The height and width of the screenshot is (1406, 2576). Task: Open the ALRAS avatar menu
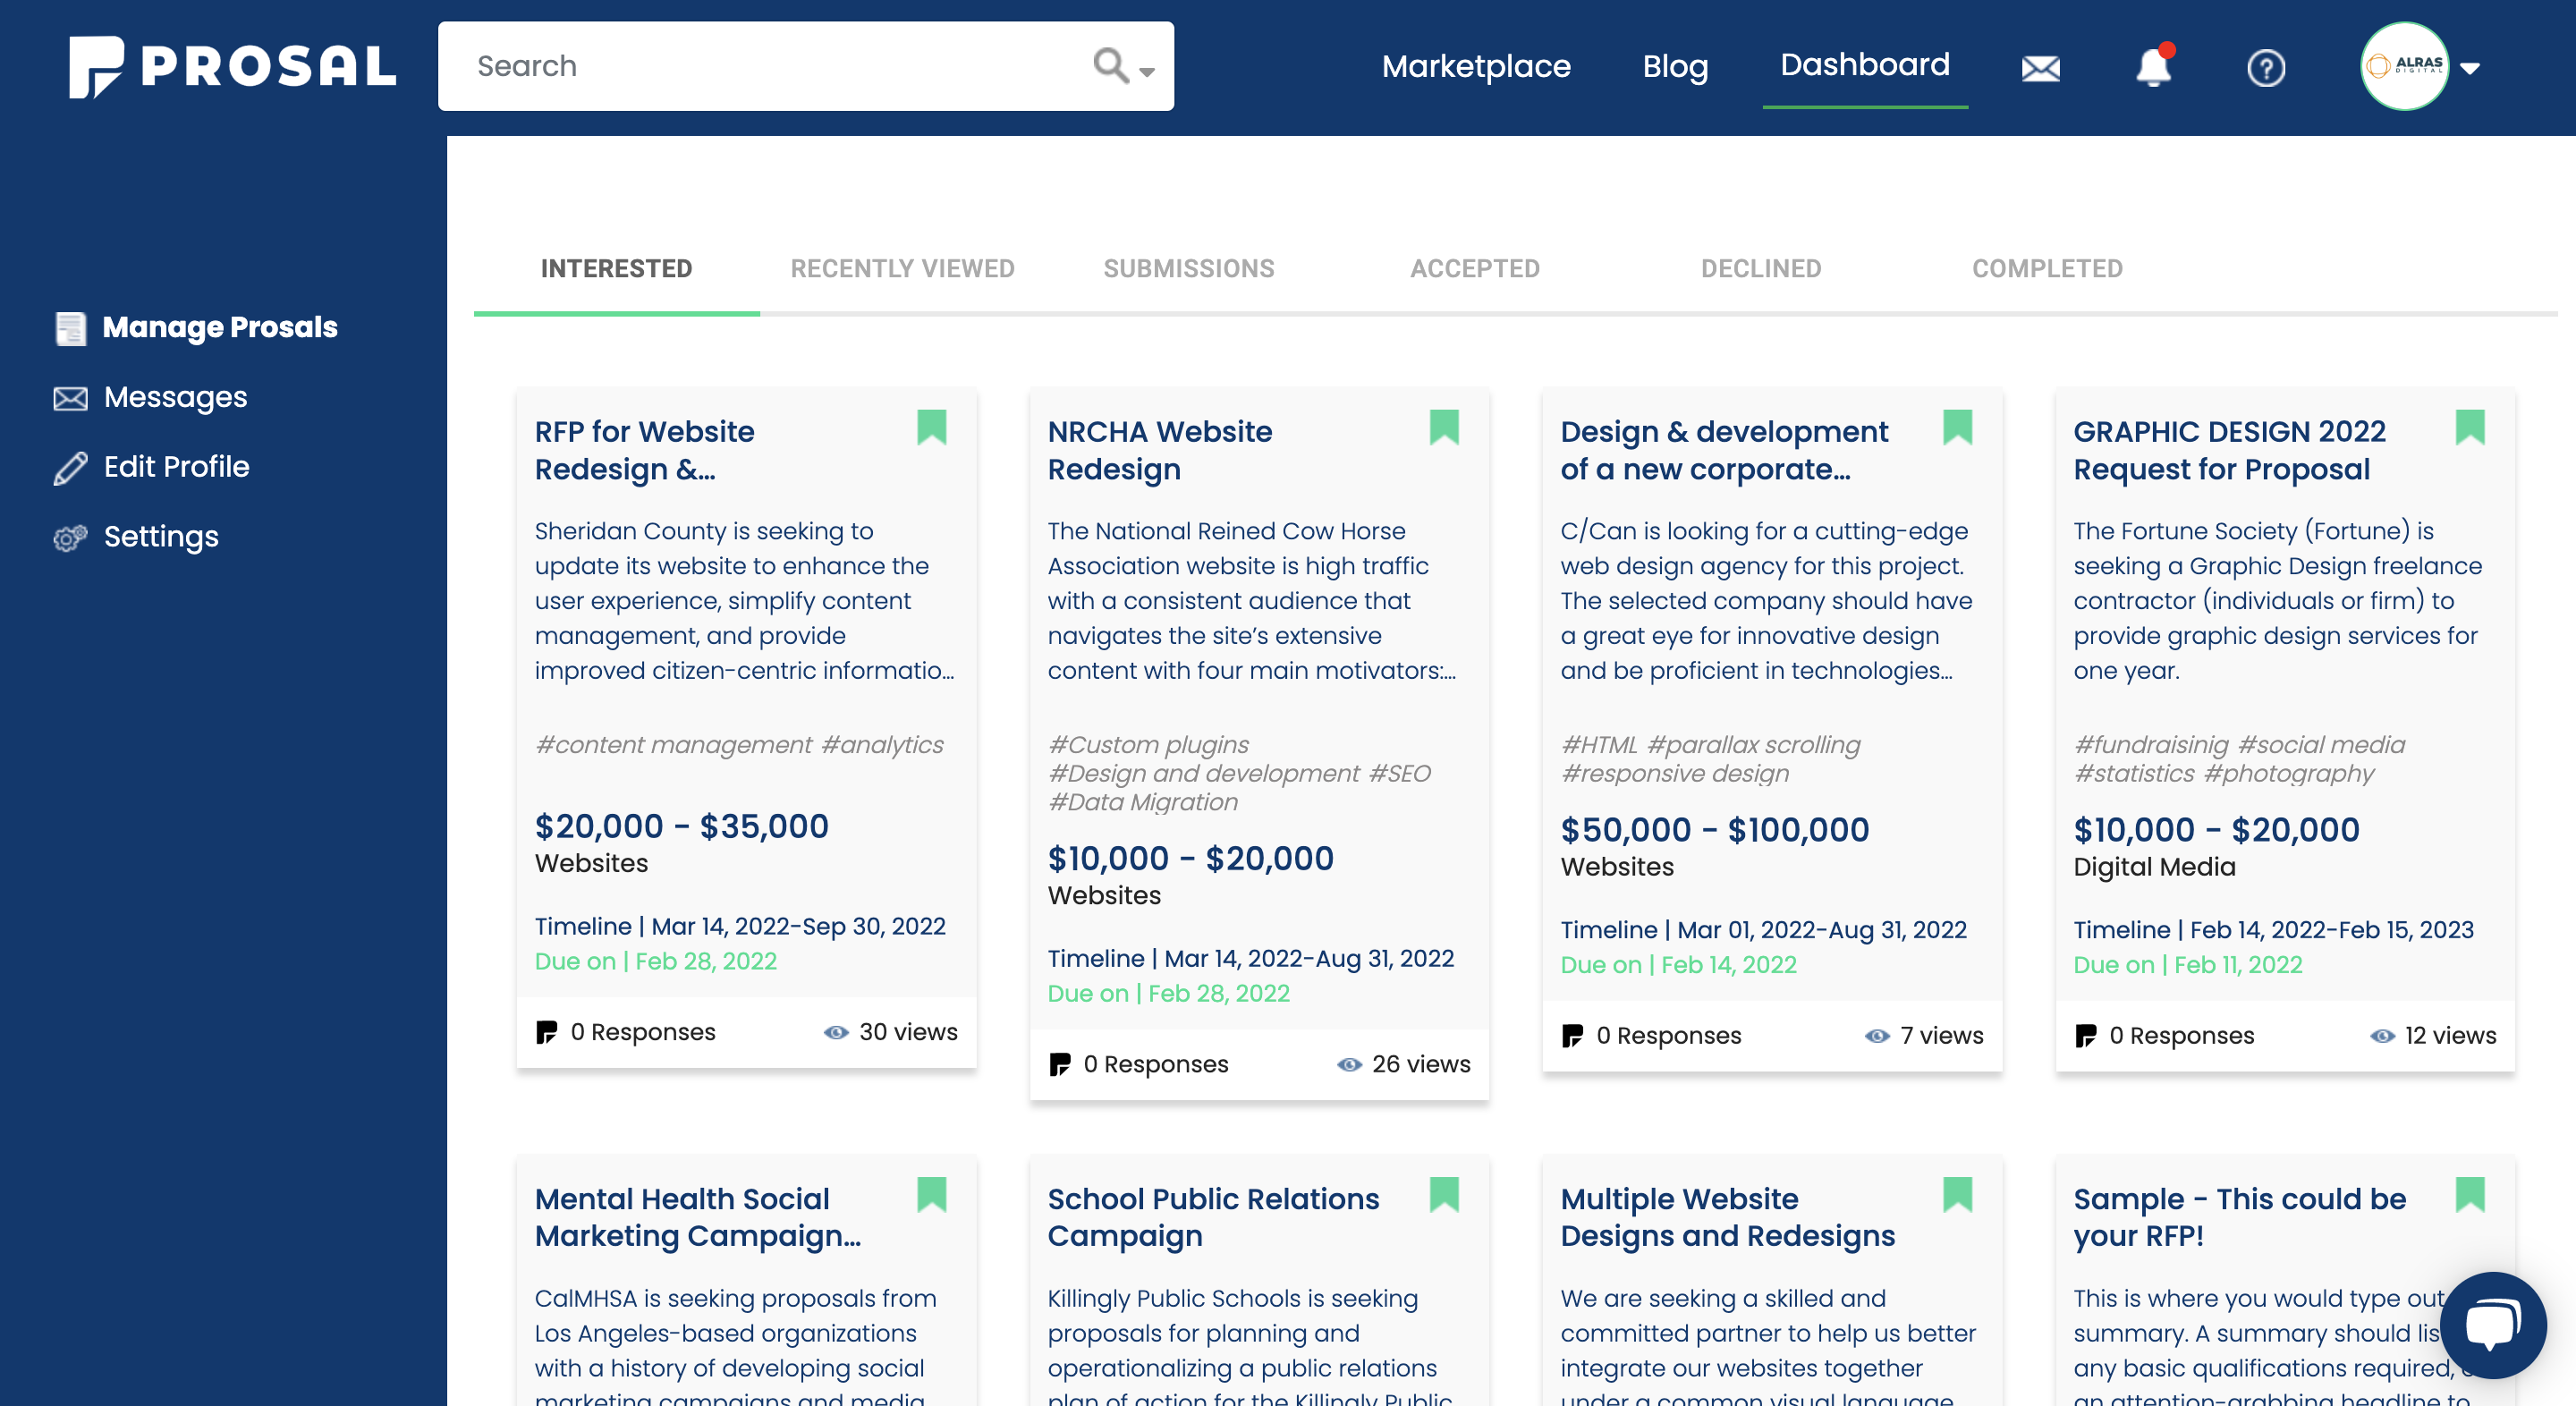point(2404,68)
